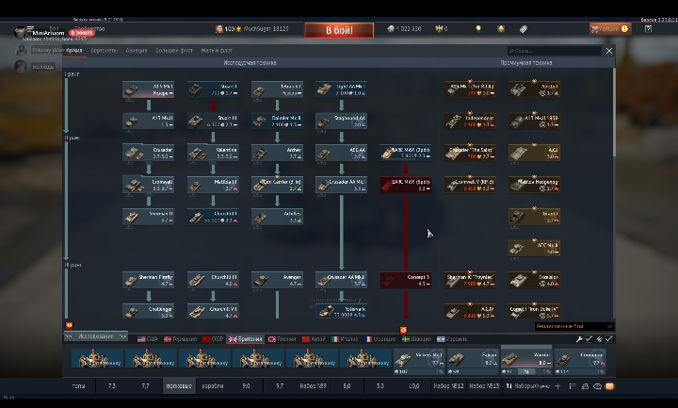This screenshot has width=678, height=408.
Task: Open the Магазин shop button
Action: click(609, 29)
